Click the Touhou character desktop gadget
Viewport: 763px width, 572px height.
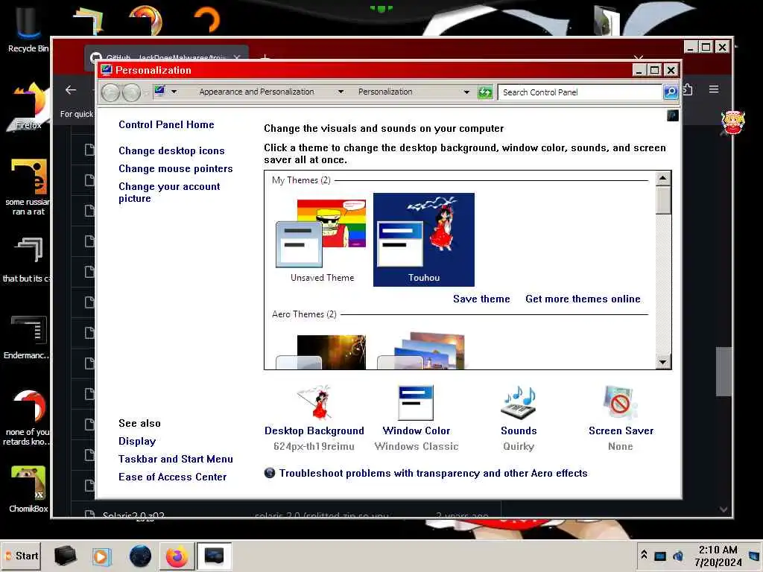point(733,123)
